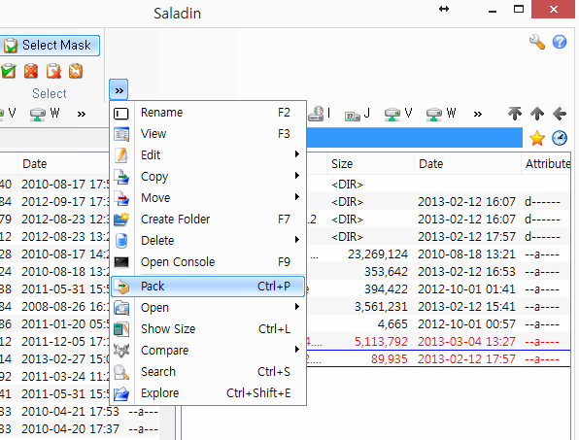579x440 pixels.
Task: Click the Rename menu icon
Action: tap(121, 114)
